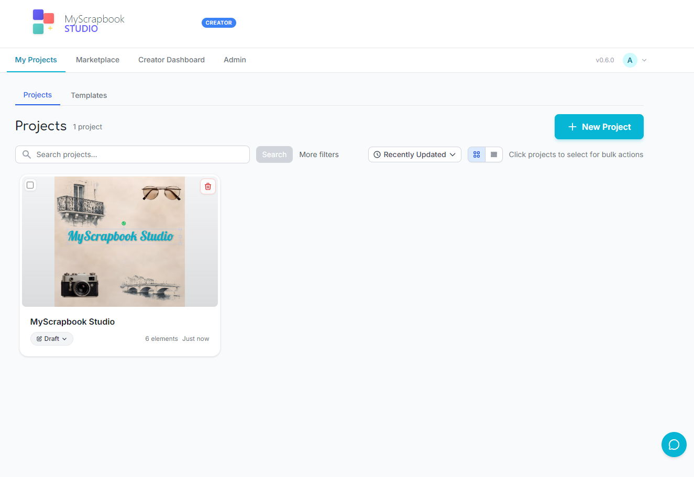
Task: Open the Marketplace tab
Action: [x=97, y=60]
